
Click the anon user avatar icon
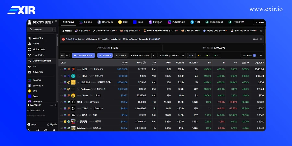(29, 124)
